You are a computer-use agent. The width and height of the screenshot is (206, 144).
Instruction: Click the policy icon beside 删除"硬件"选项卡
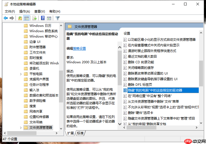point(125,113)
